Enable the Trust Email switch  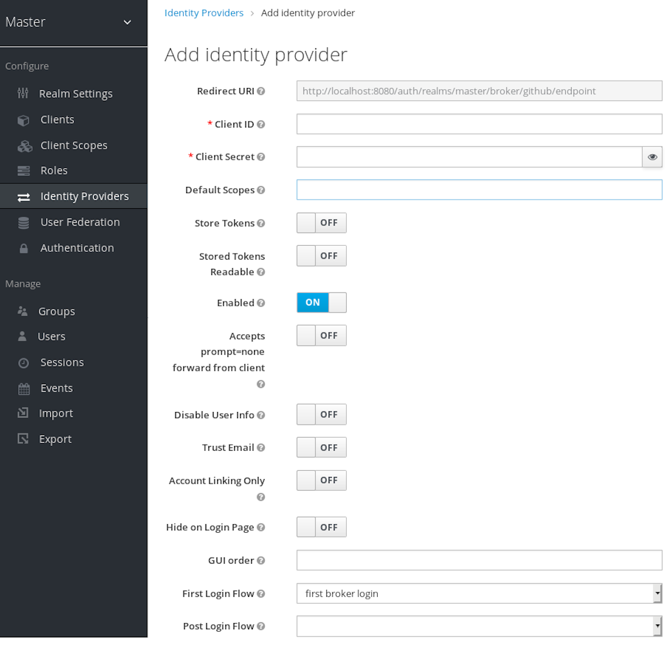point(321,447)
